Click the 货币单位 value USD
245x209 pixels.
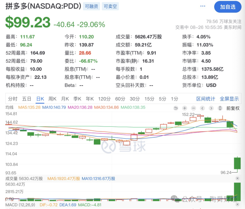211,85
